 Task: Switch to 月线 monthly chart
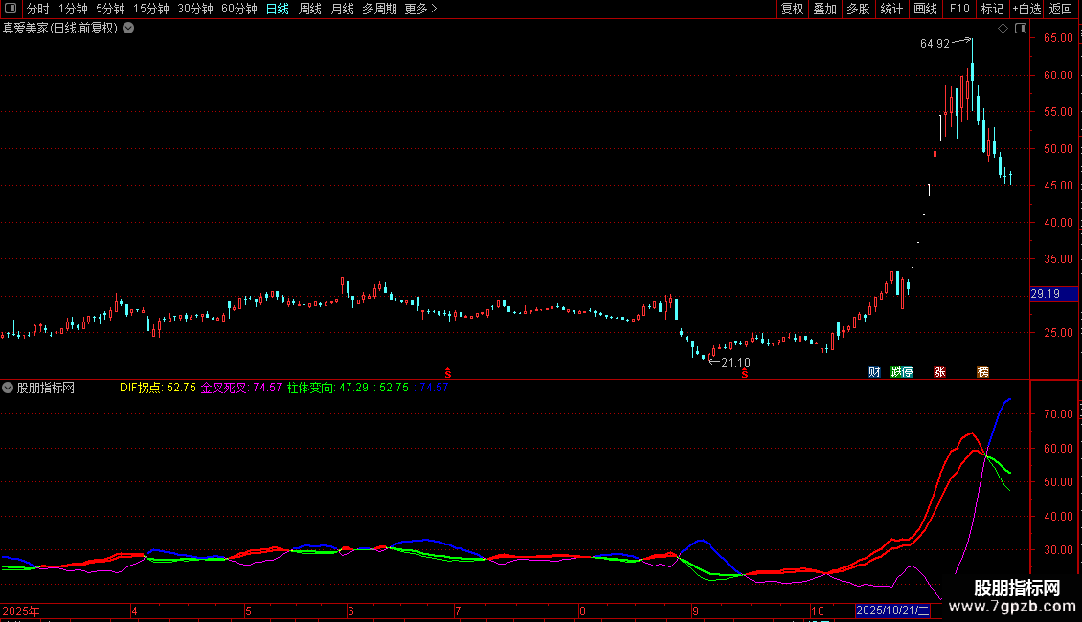[x=342, y=9]
